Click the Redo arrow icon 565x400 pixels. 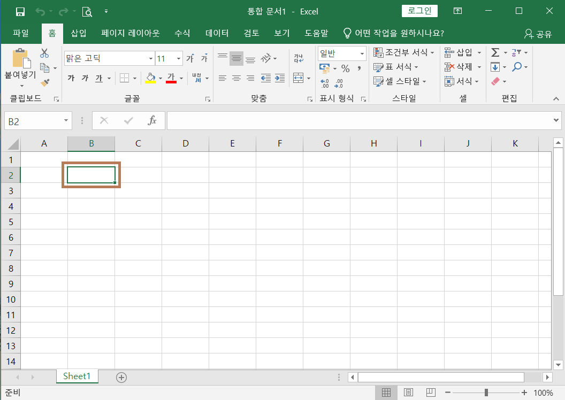64,12
